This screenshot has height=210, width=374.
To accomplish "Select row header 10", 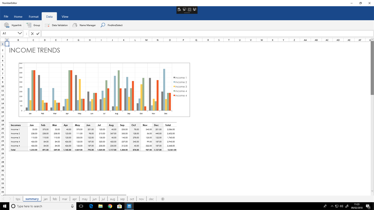I will [3, 86].
